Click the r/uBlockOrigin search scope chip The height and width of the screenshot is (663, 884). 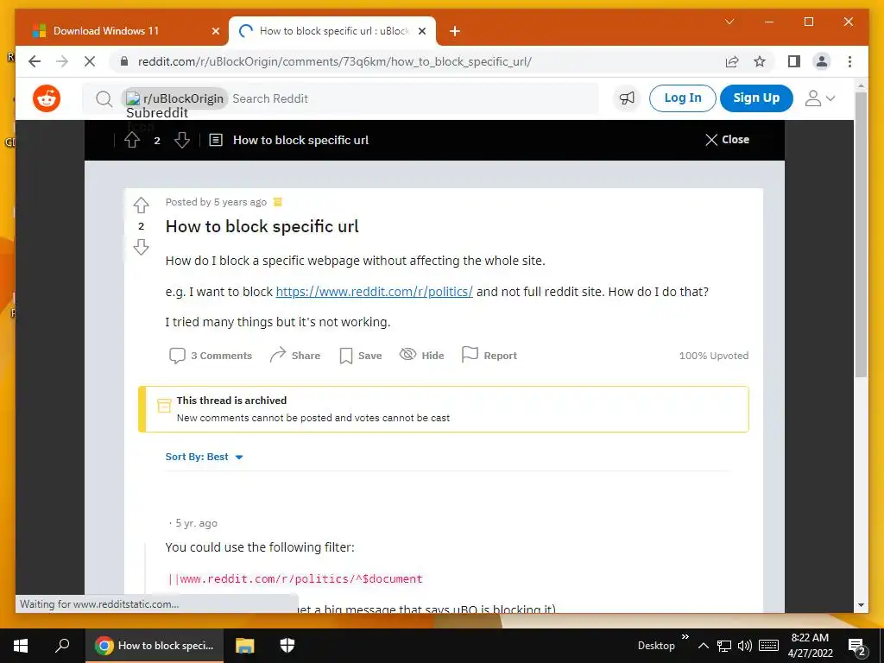pyautogui.click(x=174, y=98)
